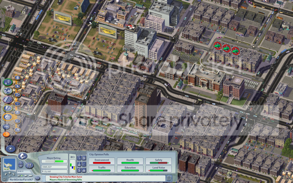
Task: Open news 'Growing City Cries for More Juice'
Action: point(66,177)
